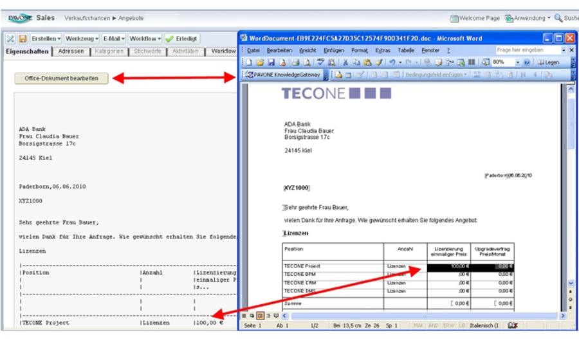Click the Undo arrow icon in Word
The width and height of the screenshot is (579, 362).
[392, 62]
